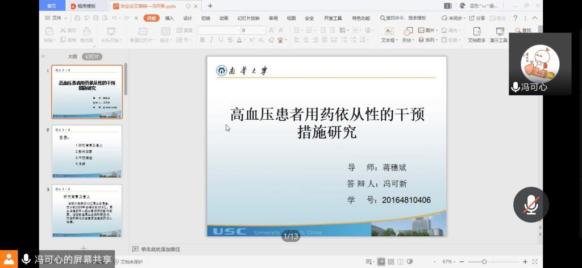Click the Document Assistant icon

point(476,35)
